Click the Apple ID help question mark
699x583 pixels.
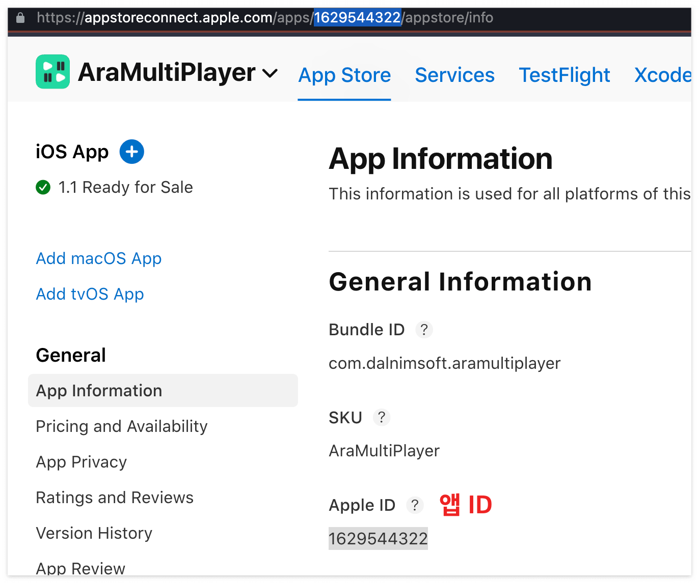click(x=415, y=505)
